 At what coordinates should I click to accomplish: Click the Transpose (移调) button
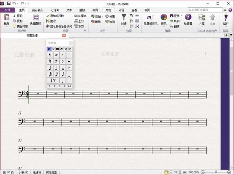[60, 27]
